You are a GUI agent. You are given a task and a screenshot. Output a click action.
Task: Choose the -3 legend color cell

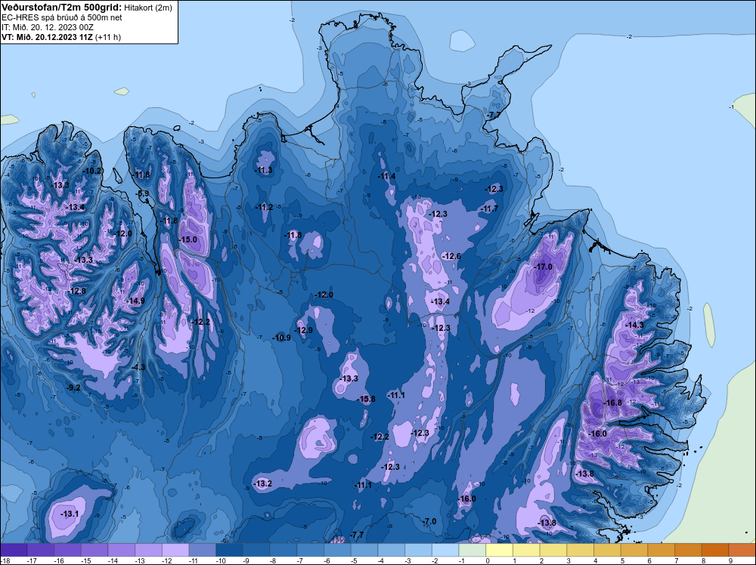click(x=419, y=550)
